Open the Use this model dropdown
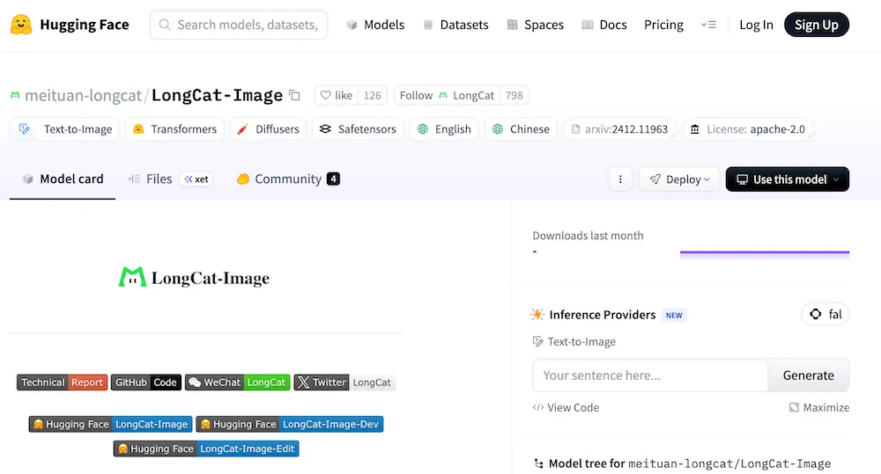The height and width of the screenshot is (474, 881). click(x=787, y=179)
